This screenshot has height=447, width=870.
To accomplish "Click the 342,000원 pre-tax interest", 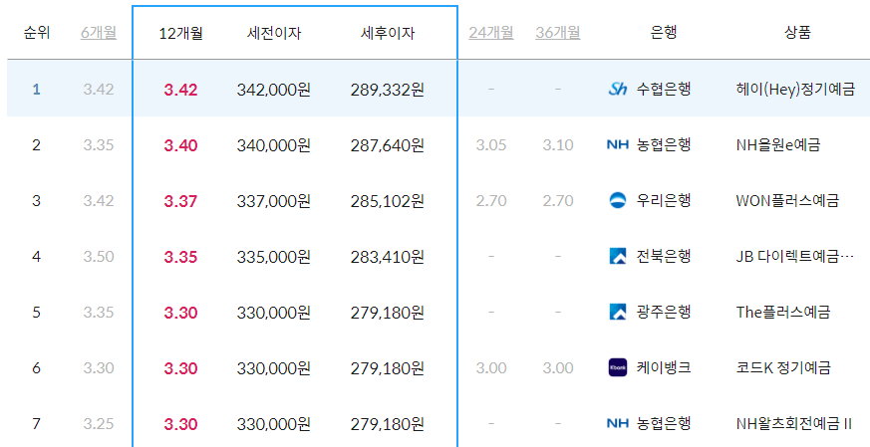I will (x=273, y=90).
